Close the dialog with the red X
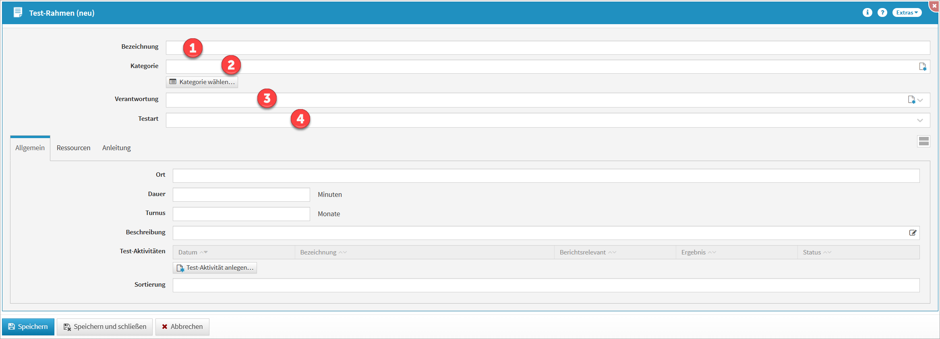 pos(934,6)
